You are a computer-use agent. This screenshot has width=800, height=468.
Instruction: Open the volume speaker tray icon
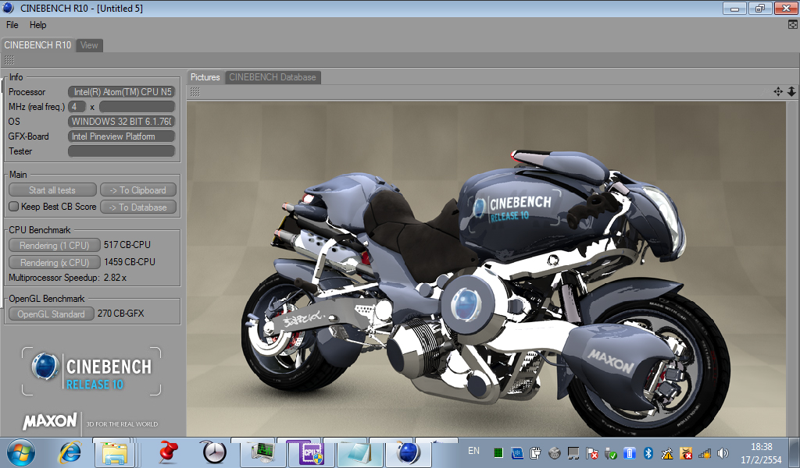[x=723, y=452]
